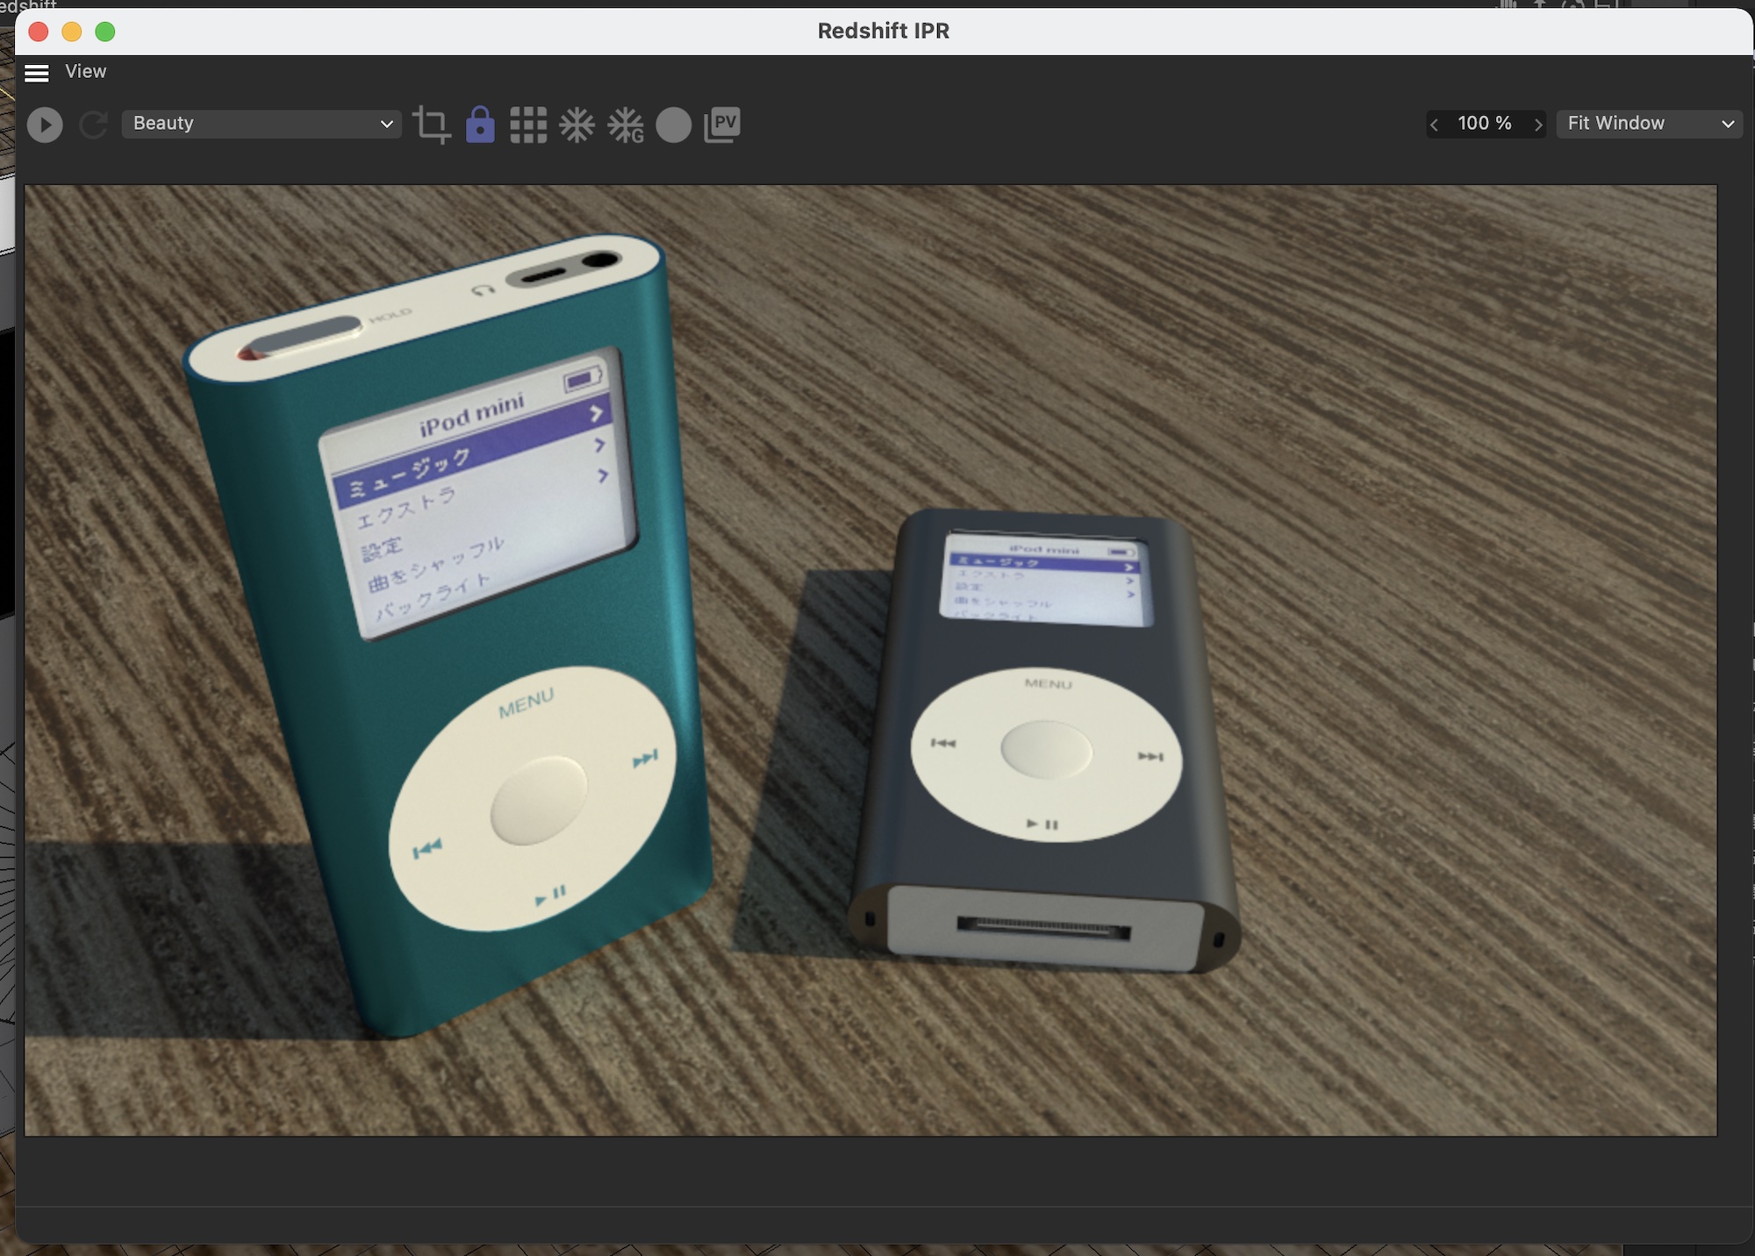This screenshot has width=1755, height=1256.
Task: Select the render region crop tool
Action: click(431, 125)
